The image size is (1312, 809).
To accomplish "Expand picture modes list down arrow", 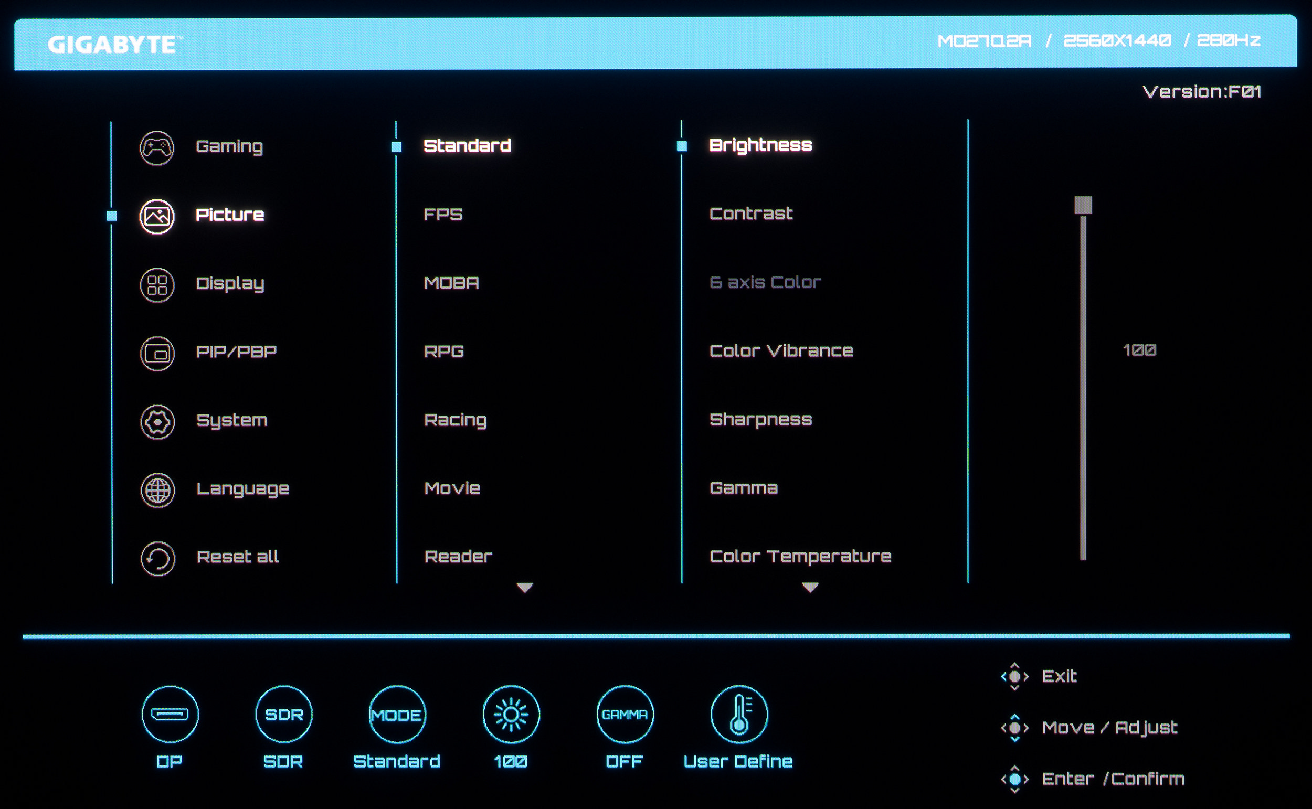I will [524, 588].
